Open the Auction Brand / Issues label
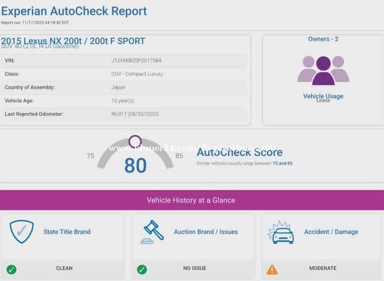Image resolution: width=384 pixels, height=281 pixels. point(206,232)
